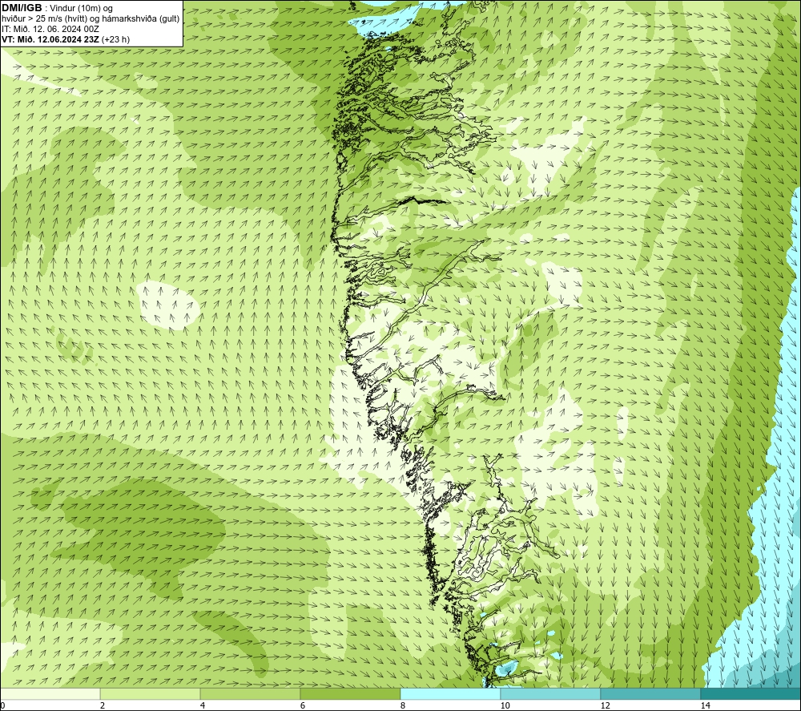This screenshot has width=801, height=711.
Task: Click the '4' scale label
Action: pos(203,705)
